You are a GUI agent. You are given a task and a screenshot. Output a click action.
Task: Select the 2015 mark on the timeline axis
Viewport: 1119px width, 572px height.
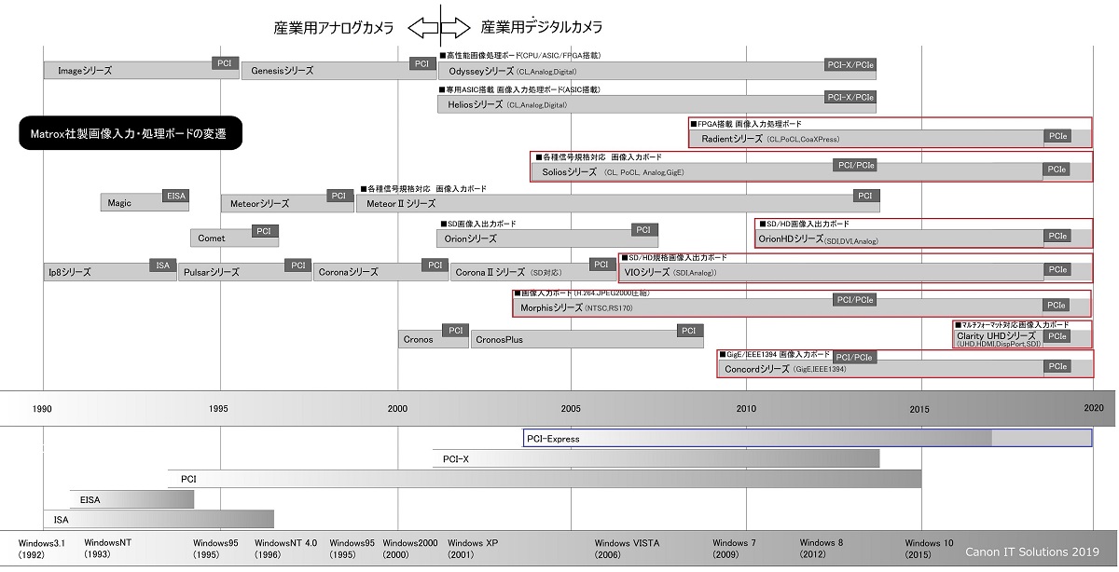919,408
